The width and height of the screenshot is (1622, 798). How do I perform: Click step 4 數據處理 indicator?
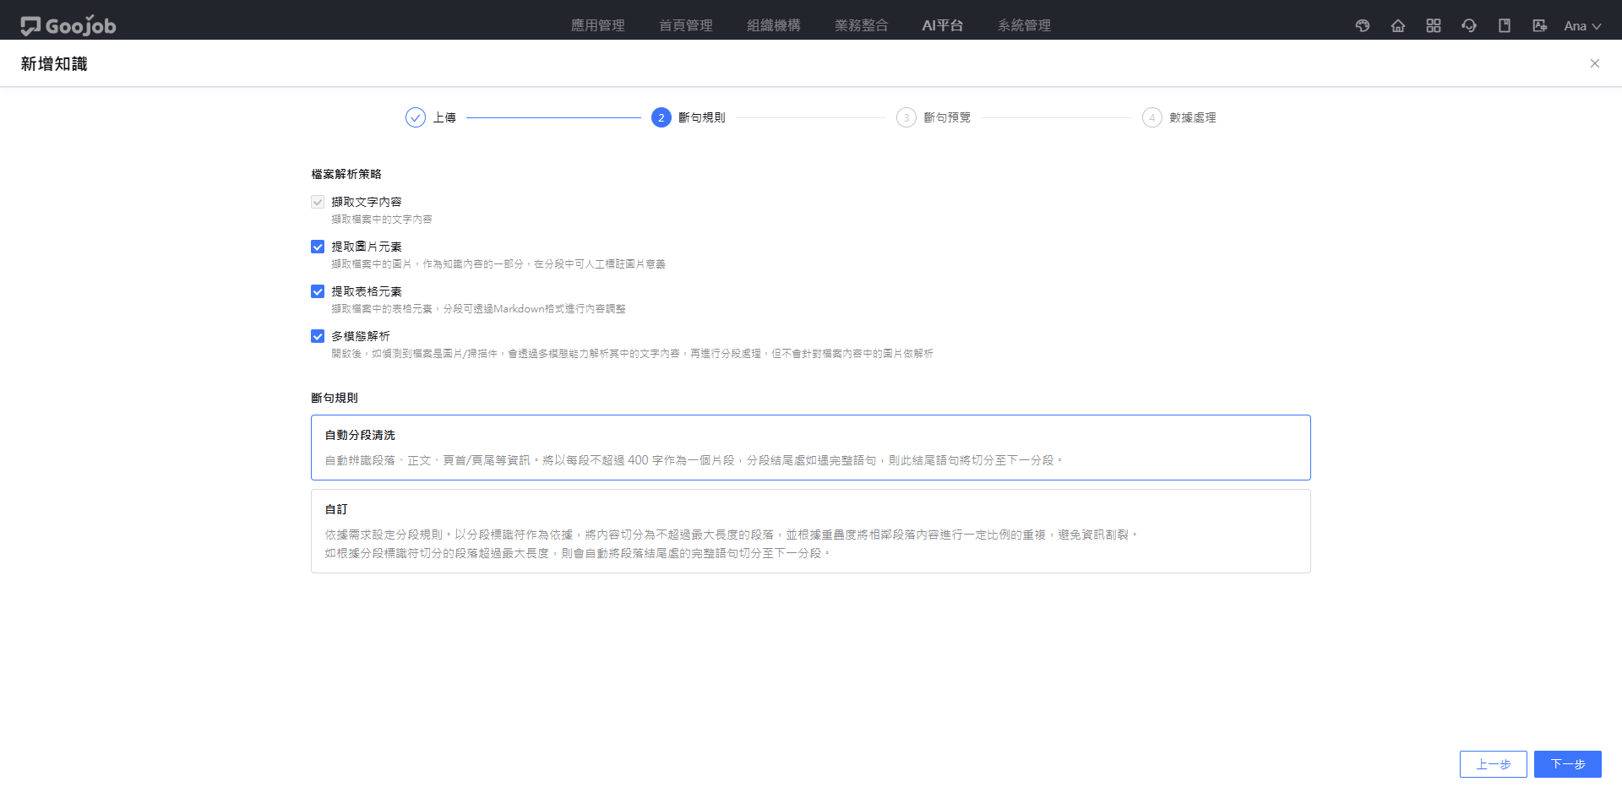(x=1152, y=117)
